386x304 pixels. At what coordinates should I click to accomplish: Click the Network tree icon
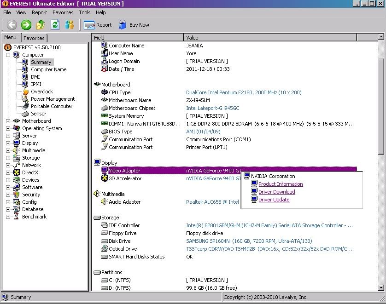tap(17, 165)
